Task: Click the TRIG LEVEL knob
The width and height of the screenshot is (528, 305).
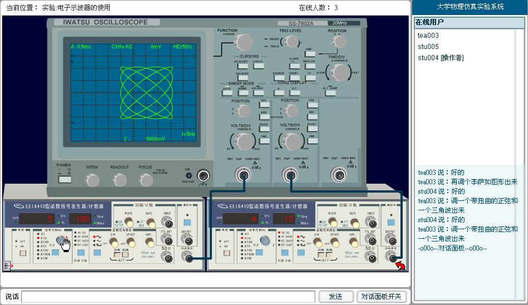Action: pyautogui.click(x=290, y=42)
